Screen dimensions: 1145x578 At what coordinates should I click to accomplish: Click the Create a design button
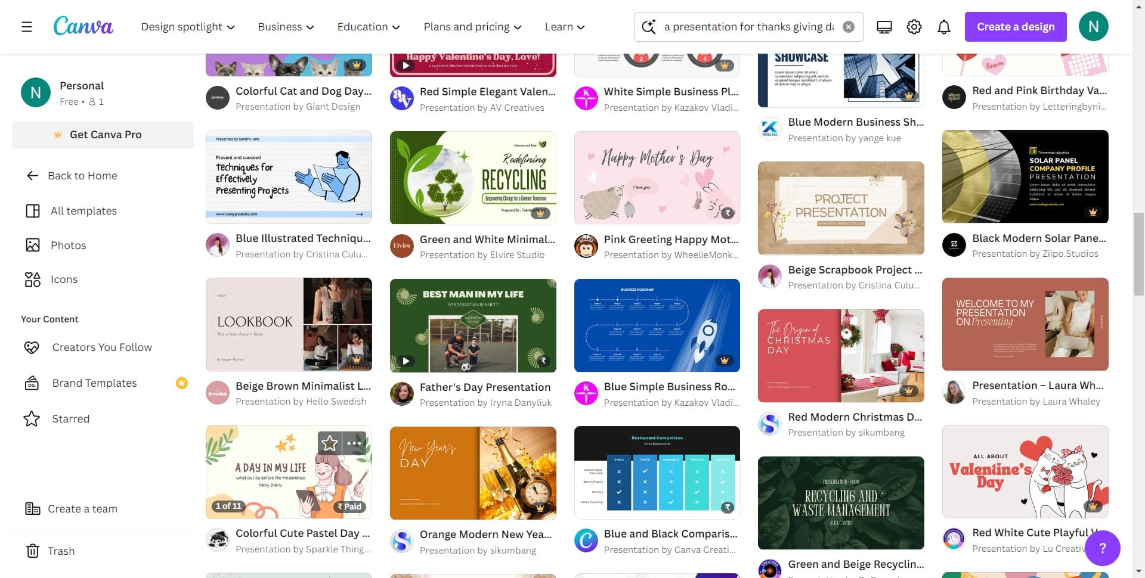(x=1015, y=26)
